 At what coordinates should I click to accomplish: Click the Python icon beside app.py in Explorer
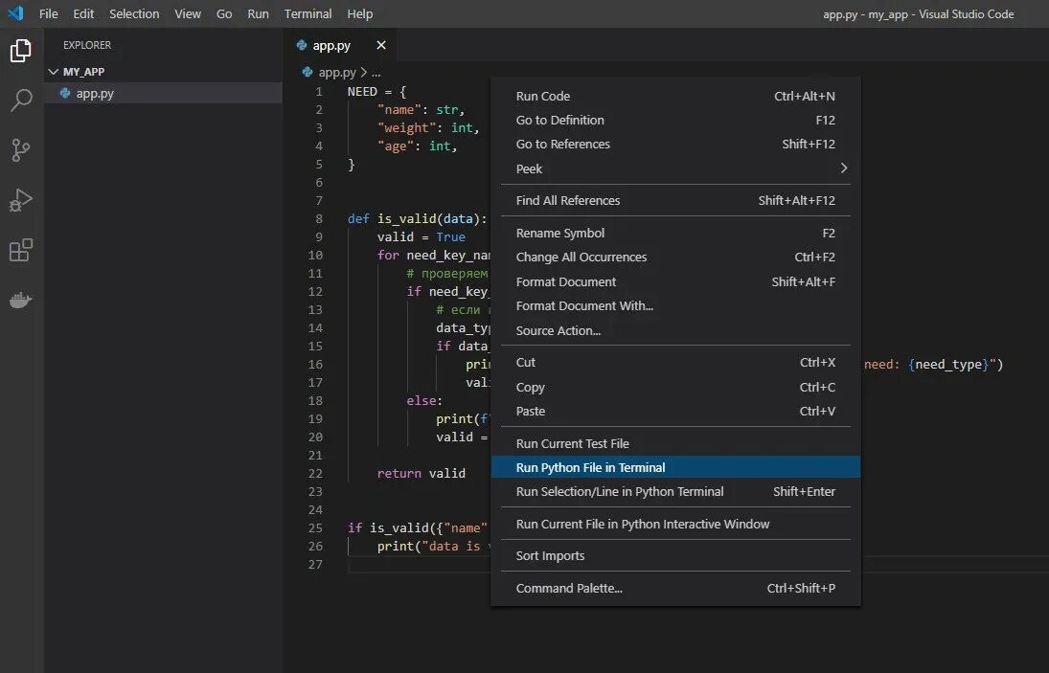pyautogui.click(x=65, y=93)
